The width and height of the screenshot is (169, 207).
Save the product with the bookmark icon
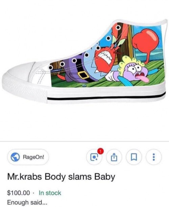click(x=134, y=157)
